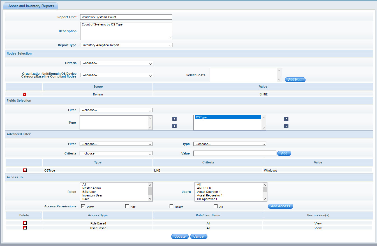
Task: Uncheck the View access permission
Action: 83,206
